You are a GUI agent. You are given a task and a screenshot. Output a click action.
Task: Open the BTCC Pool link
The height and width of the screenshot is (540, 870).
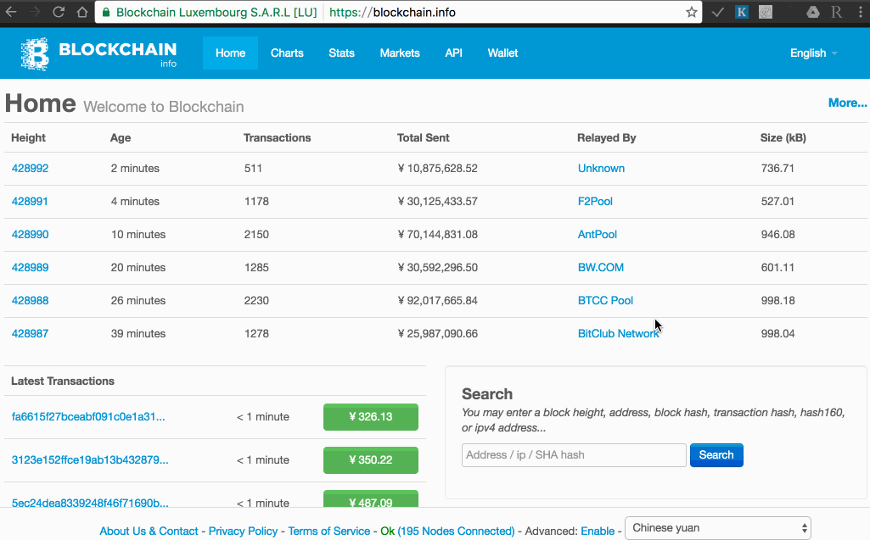pos(605,300)
